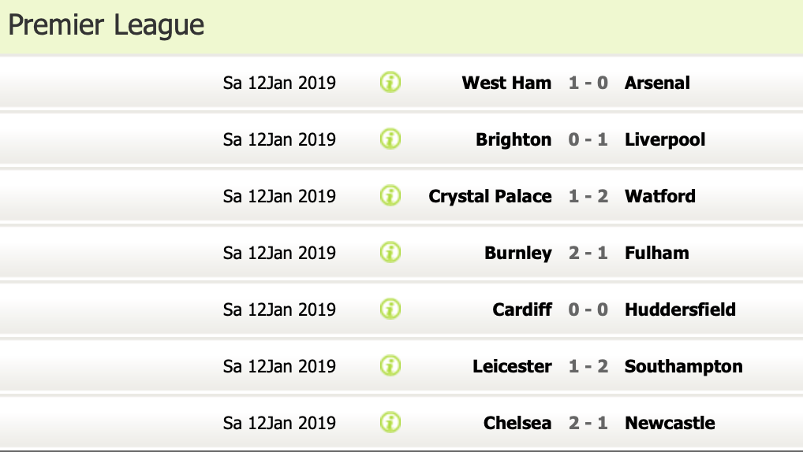Open the Arsenal team link

[657, 83]
